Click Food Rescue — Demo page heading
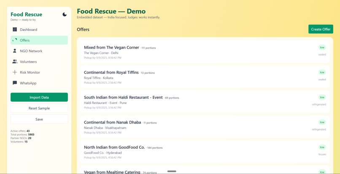 click(111, 11)
